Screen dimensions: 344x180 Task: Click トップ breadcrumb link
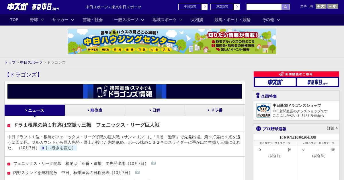(x=10, y=63)
